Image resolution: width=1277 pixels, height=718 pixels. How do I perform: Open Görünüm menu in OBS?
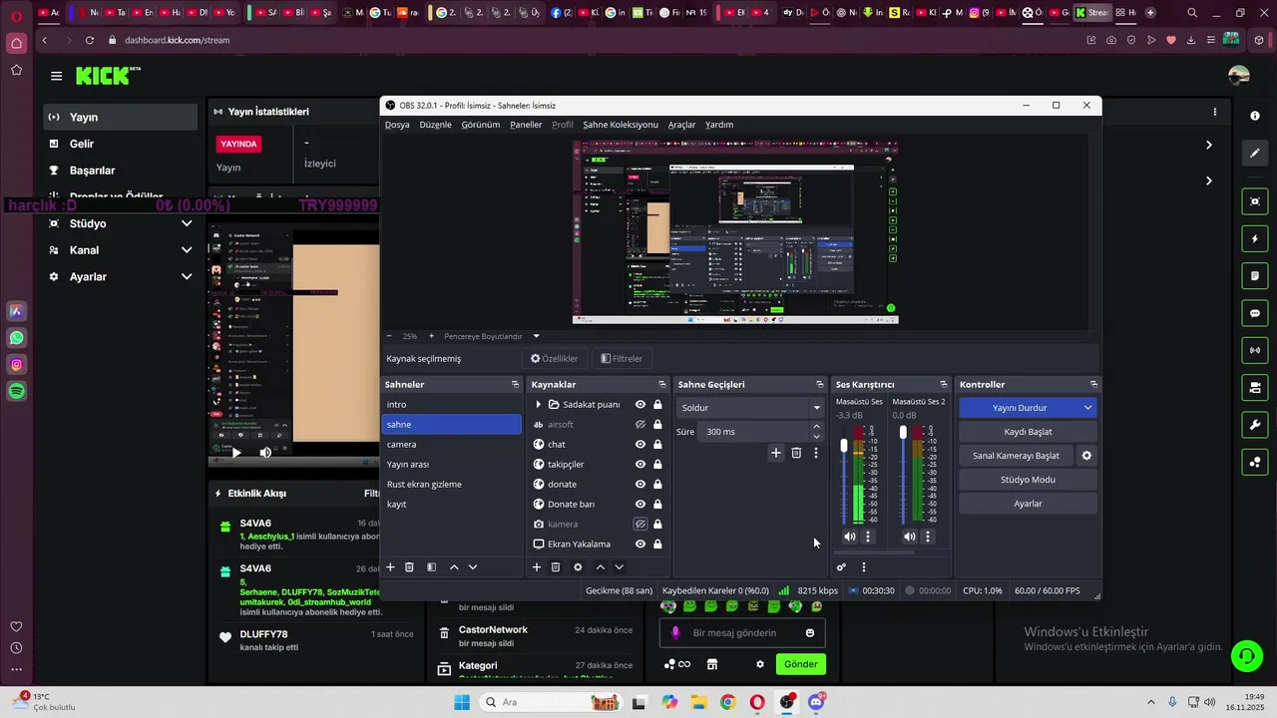coord(481,125)
